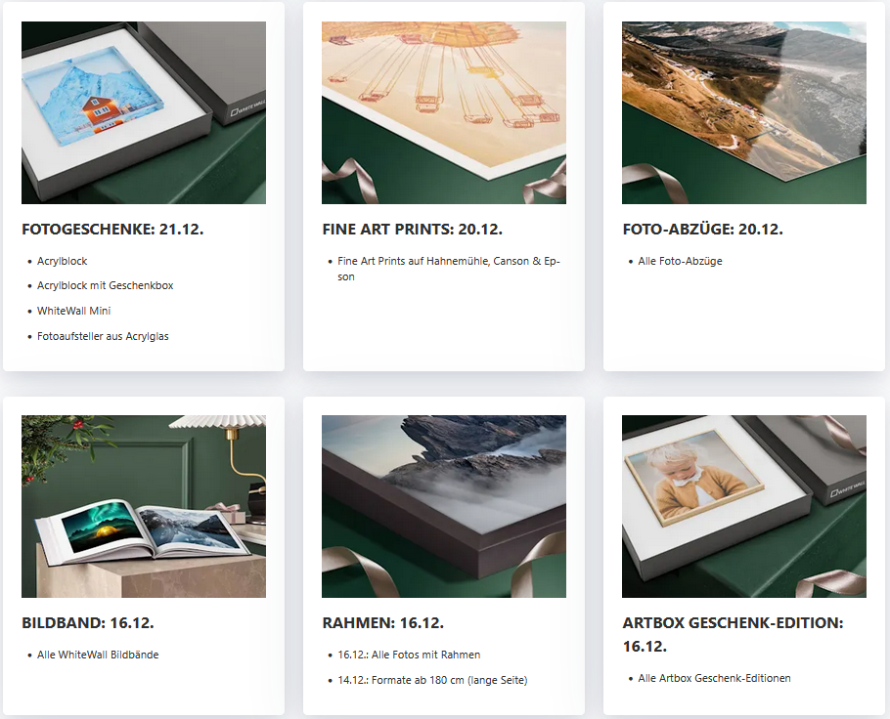
Task: Open the acrylic block gift box image
Action: [x=144, y=113]
